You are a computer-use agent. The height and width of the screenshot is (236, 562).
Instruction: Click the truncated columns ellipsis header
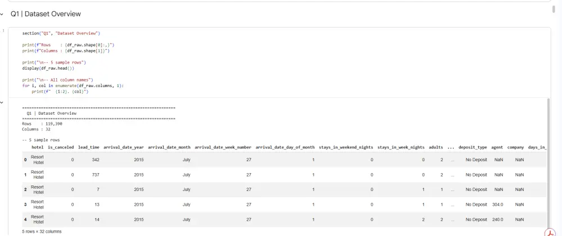coord(451,147)
